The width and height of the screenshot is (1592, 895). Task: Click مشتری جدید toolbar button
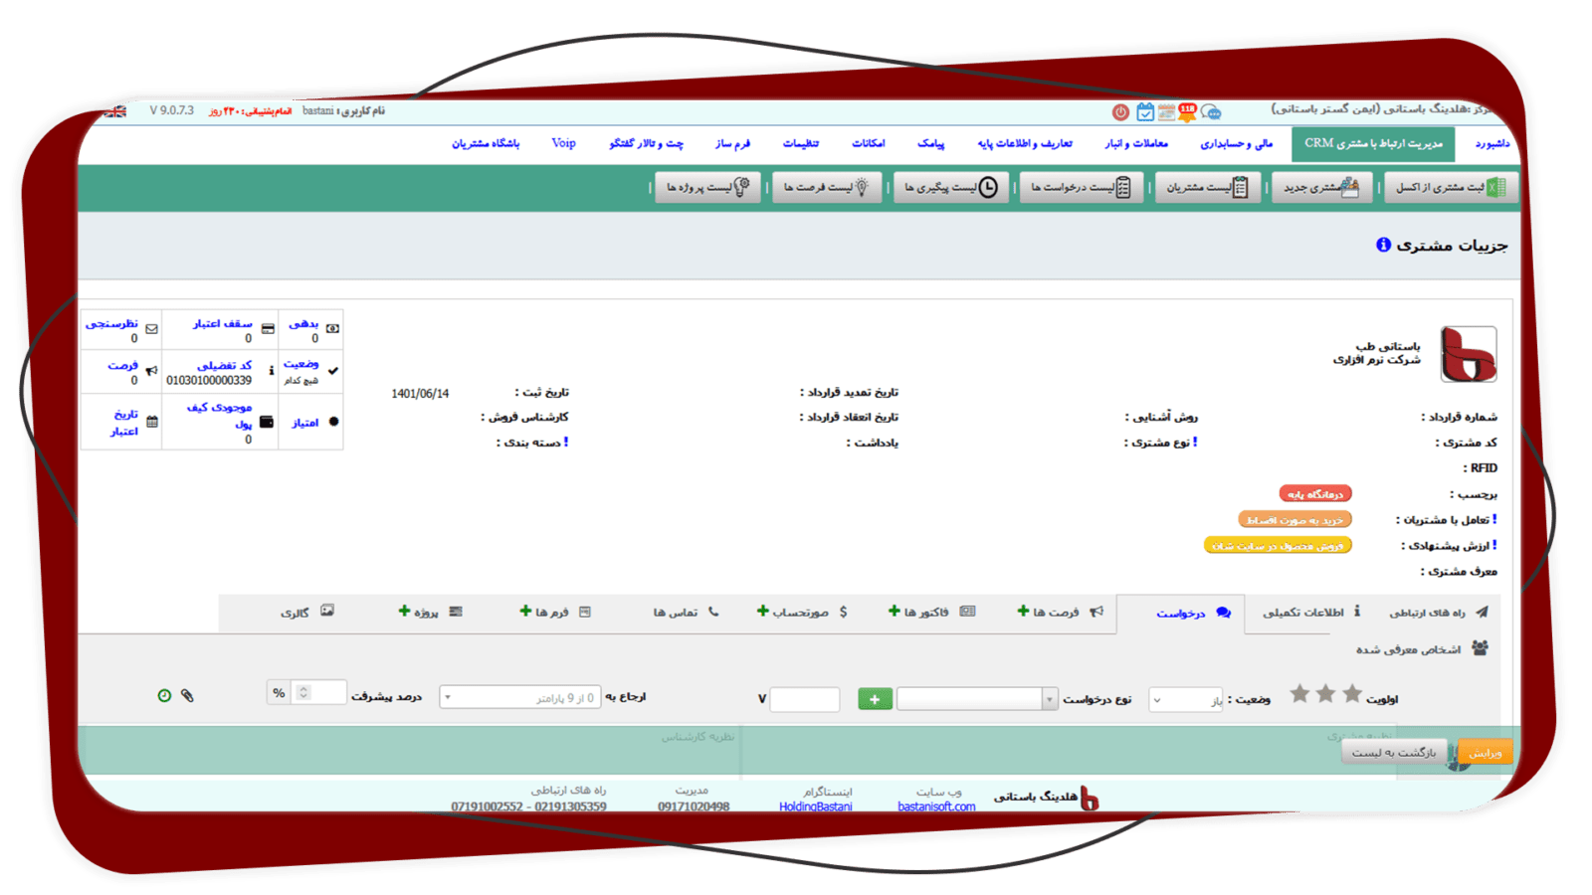pos(1321,187)
